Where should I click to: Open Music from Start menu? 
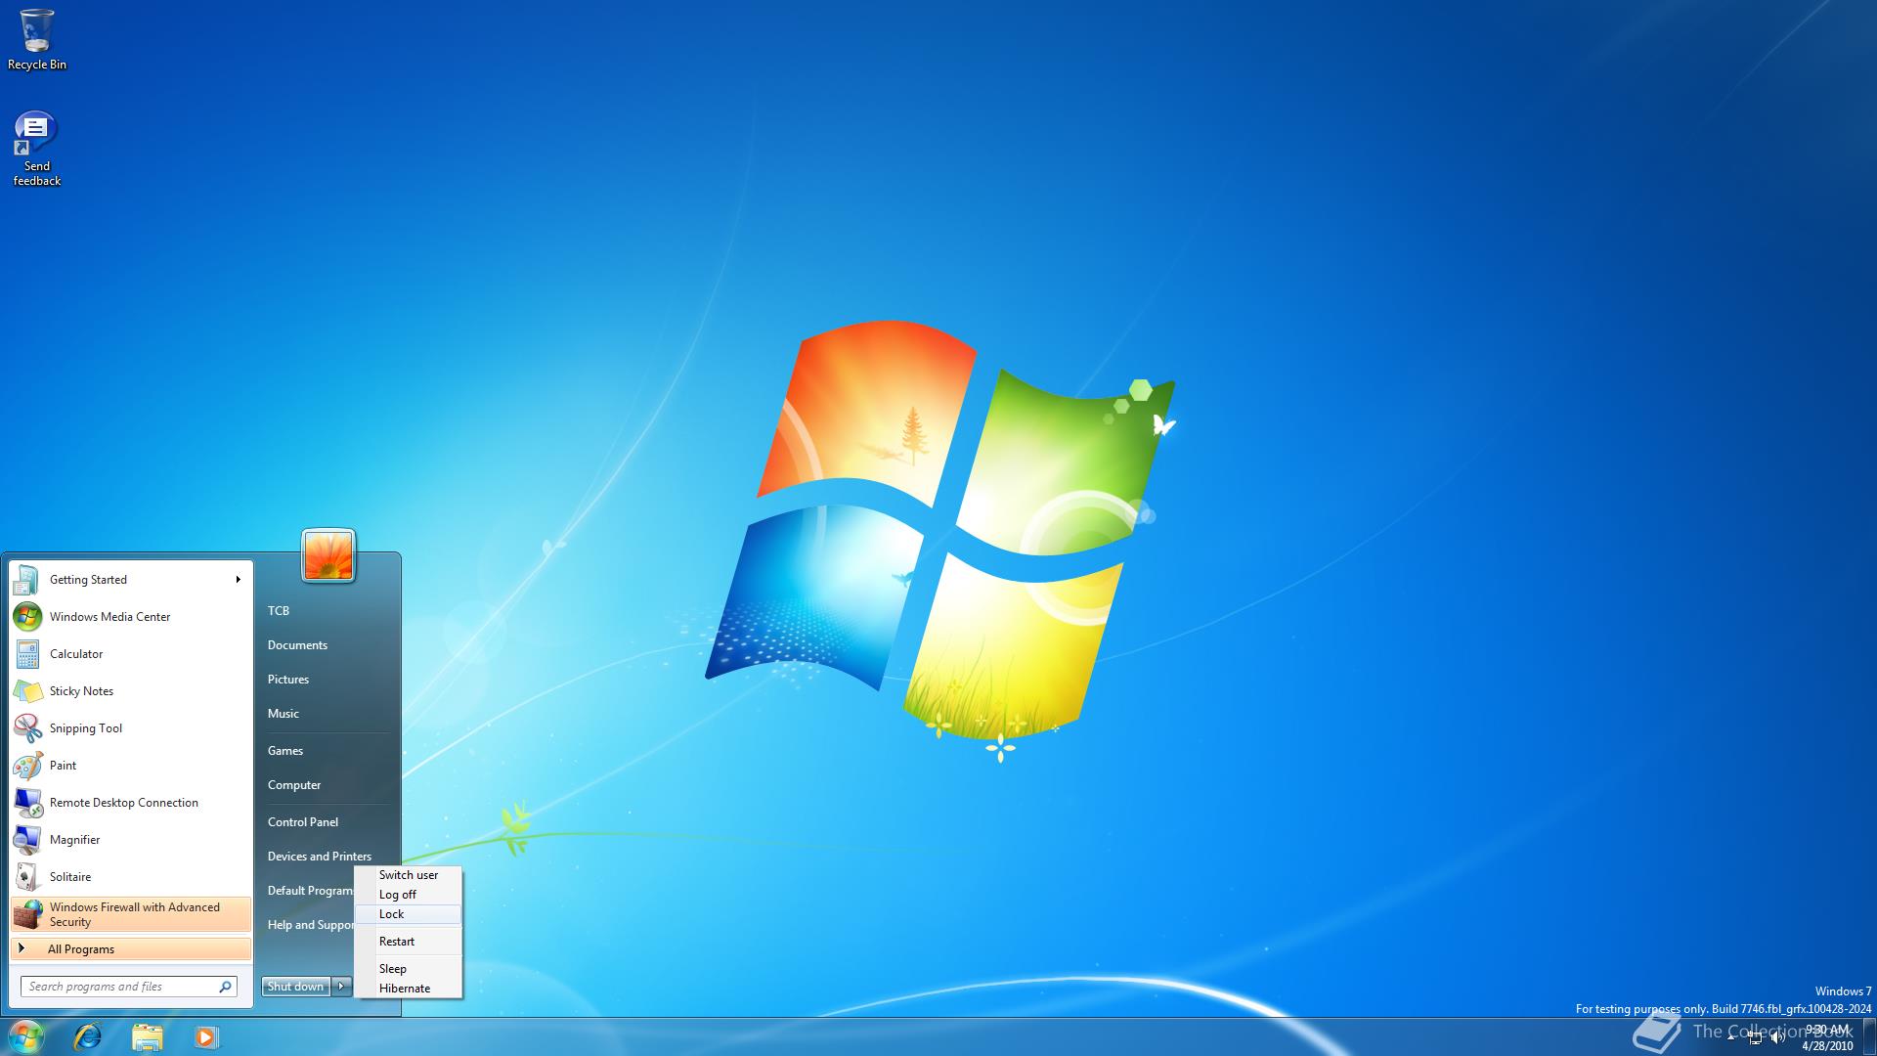284,714
